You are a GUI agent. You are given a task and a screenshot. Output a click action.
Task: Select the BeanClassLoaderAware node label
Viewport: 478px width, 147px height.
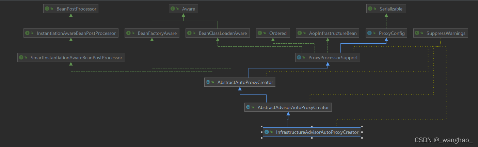coord(223,33)
